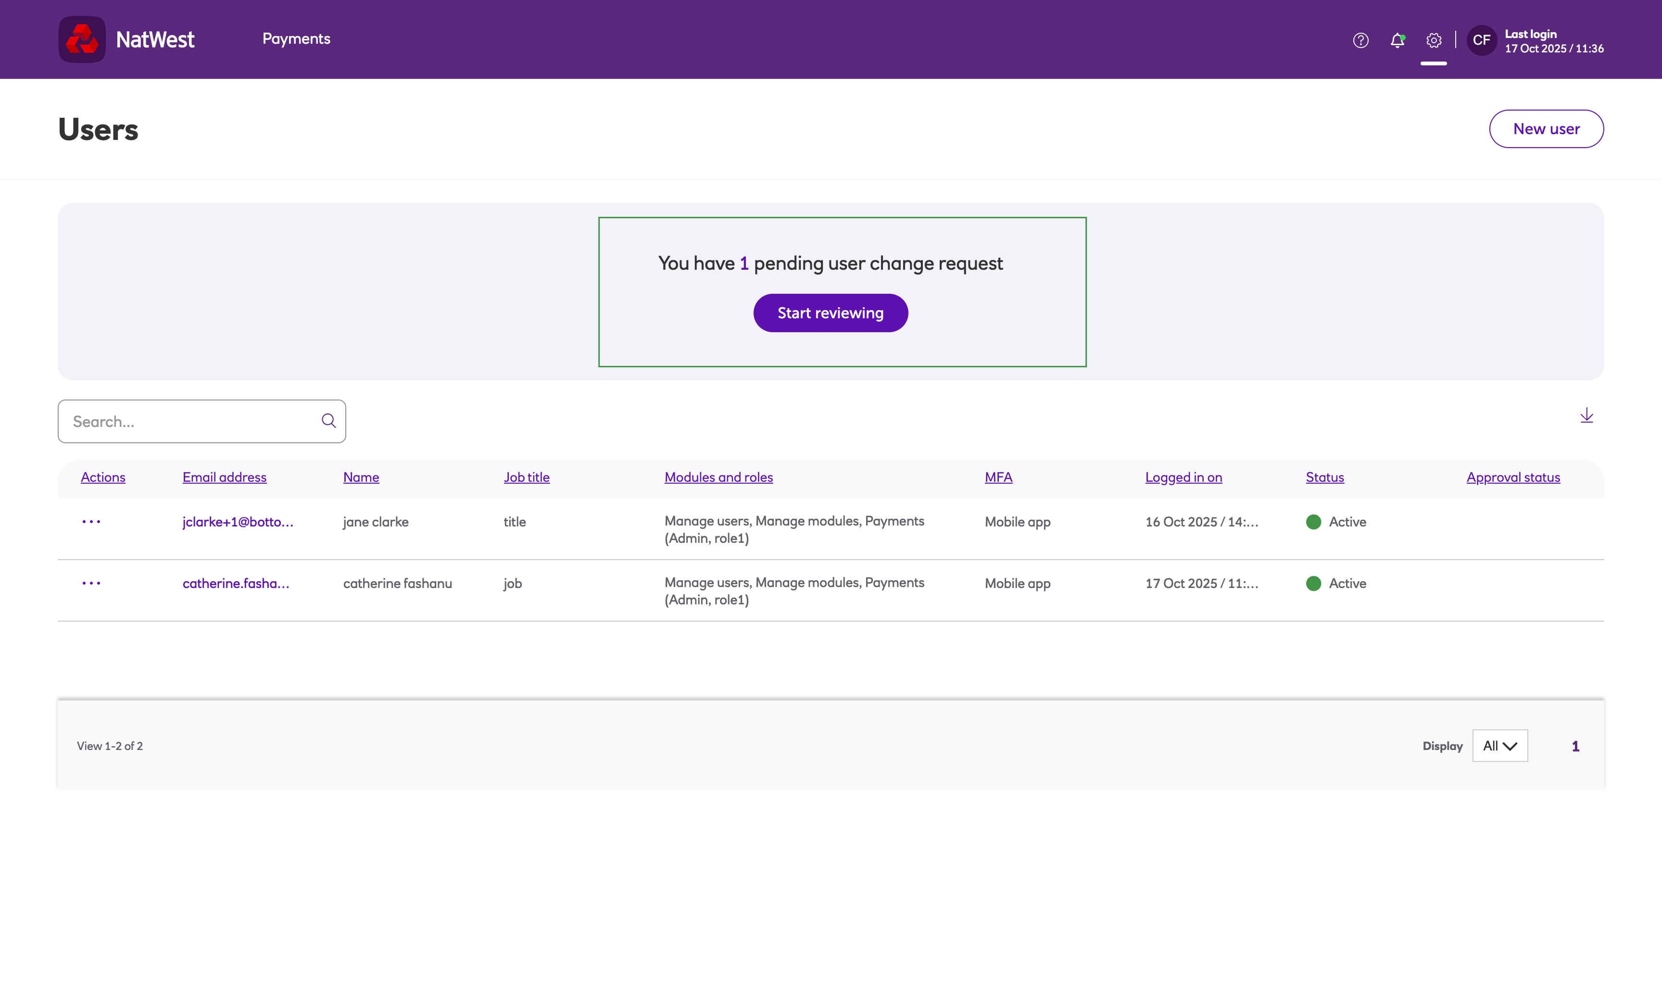
Task: Sort by Modules and roles column
Action: [x=718, y=477]
